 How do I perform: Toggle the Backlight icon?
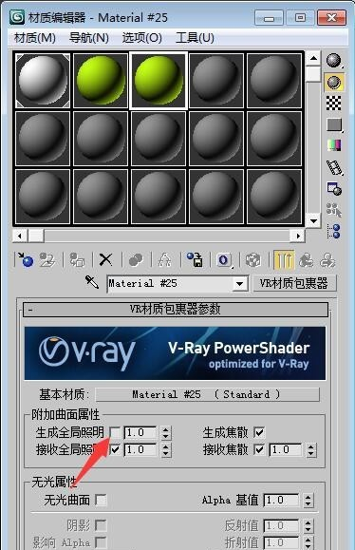pyautogui.click(x=334, y=82)
